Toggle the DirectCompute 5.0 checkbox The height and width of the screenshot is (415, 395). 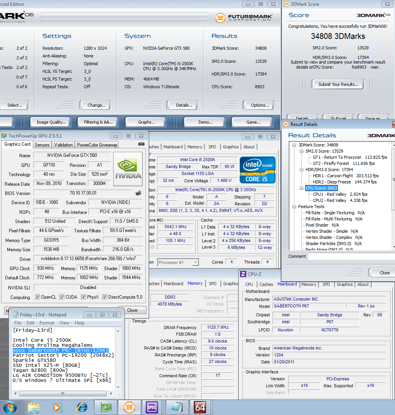104,297
